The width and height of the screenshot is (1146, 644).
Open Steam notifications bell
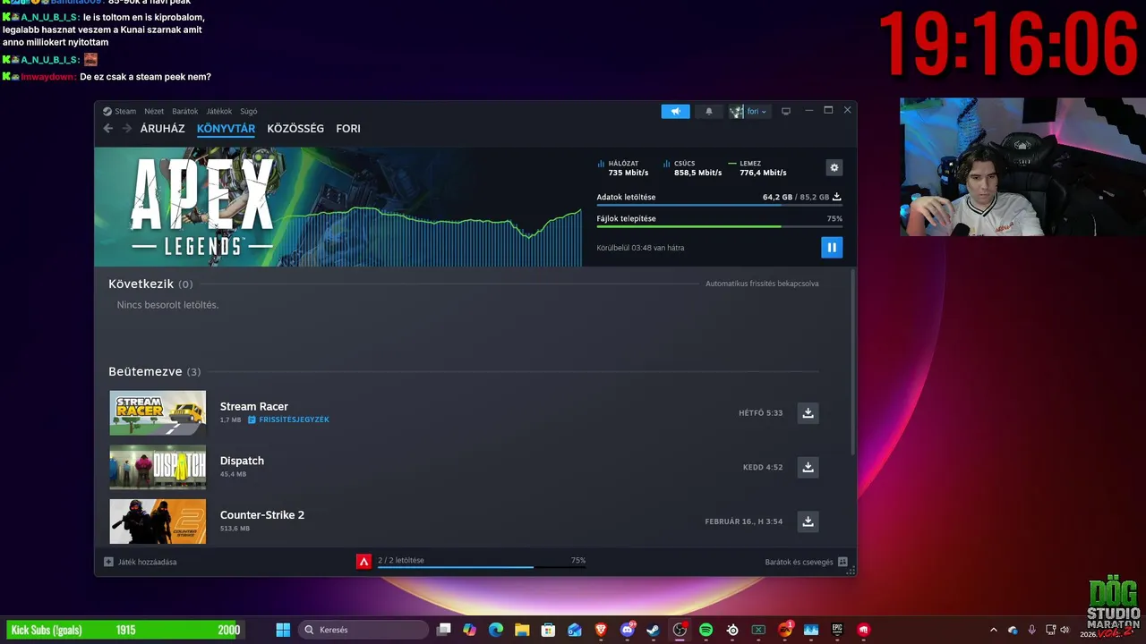[x=709, y=112]
